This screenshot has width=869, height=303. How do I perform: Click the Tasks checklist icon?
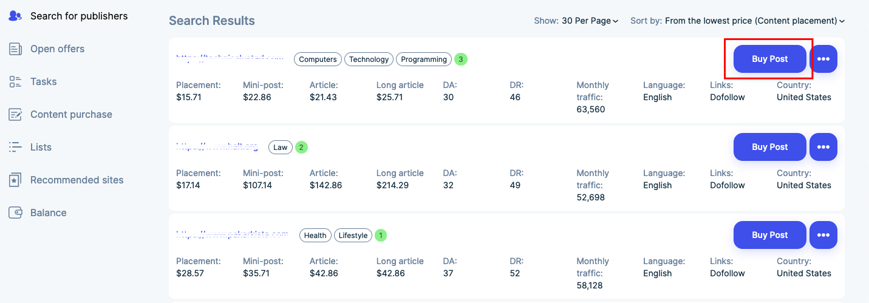(x=15, y=81)
